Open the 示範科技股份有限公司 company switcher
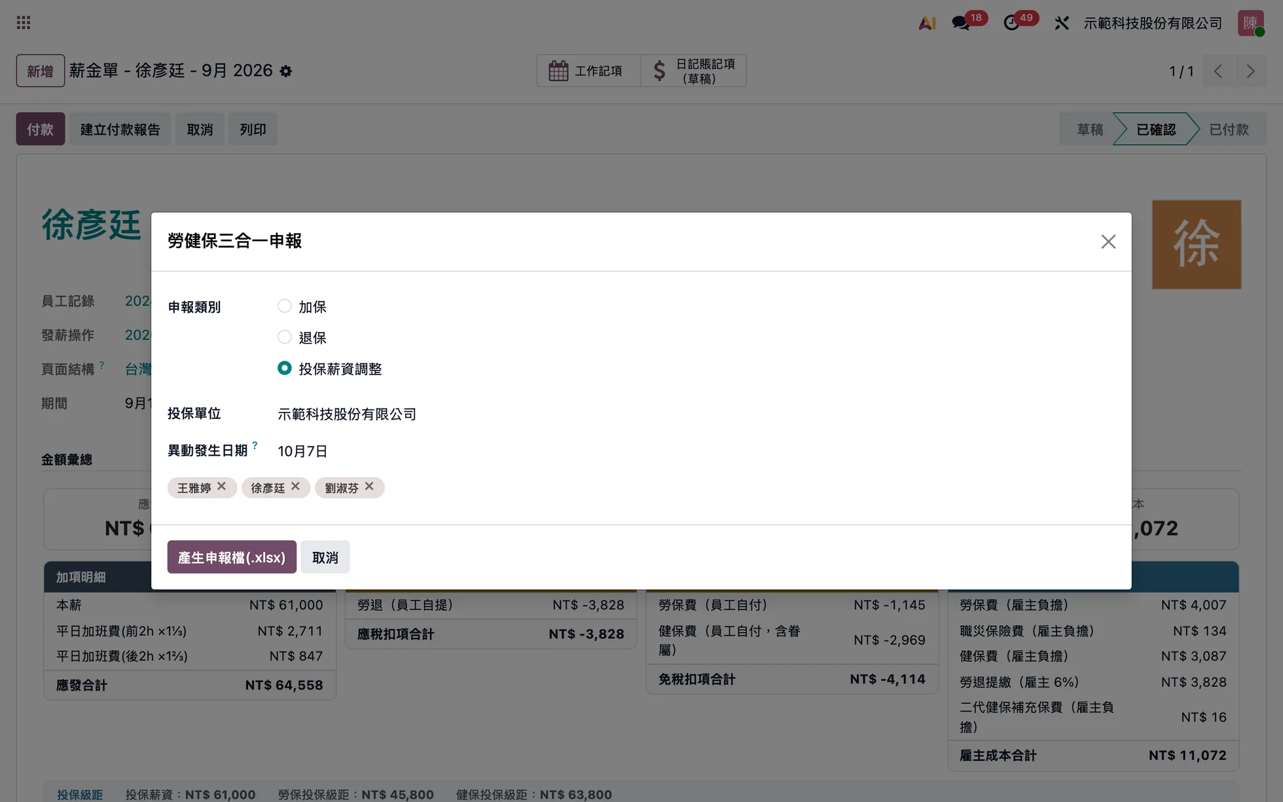Screen dimensions: 1283x802 1153,23
